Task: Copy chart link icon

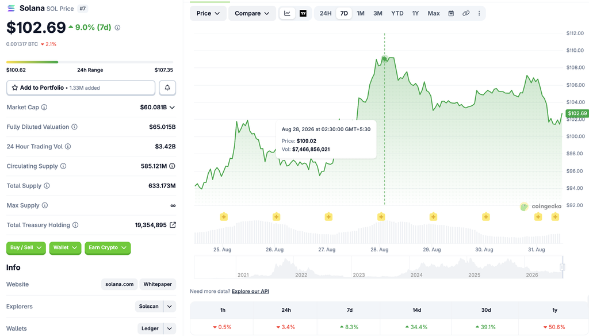Action: [466, 13]
